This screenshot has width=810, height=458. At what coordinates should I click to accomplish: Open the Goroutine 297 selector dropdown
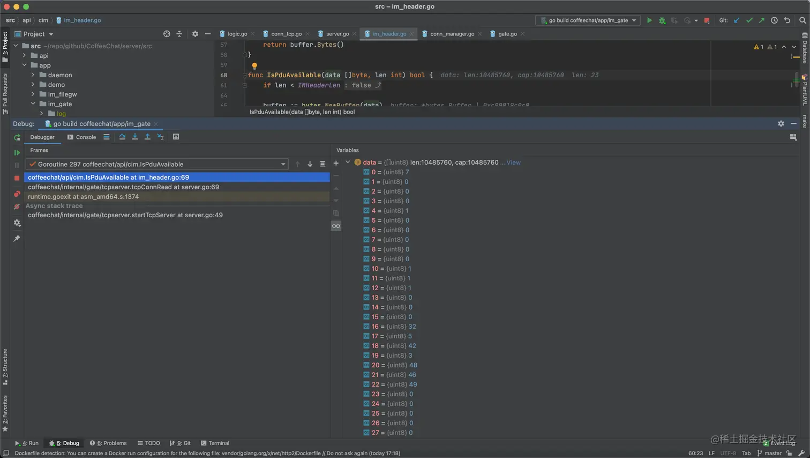pos(283,164)
